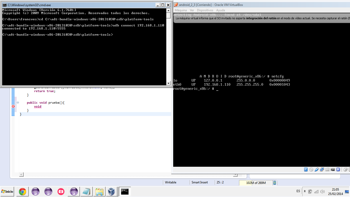This screenshot has height=197, width=350.
Task: Click the 0x00001043 flags value in VM
Action: pos(280,84)
